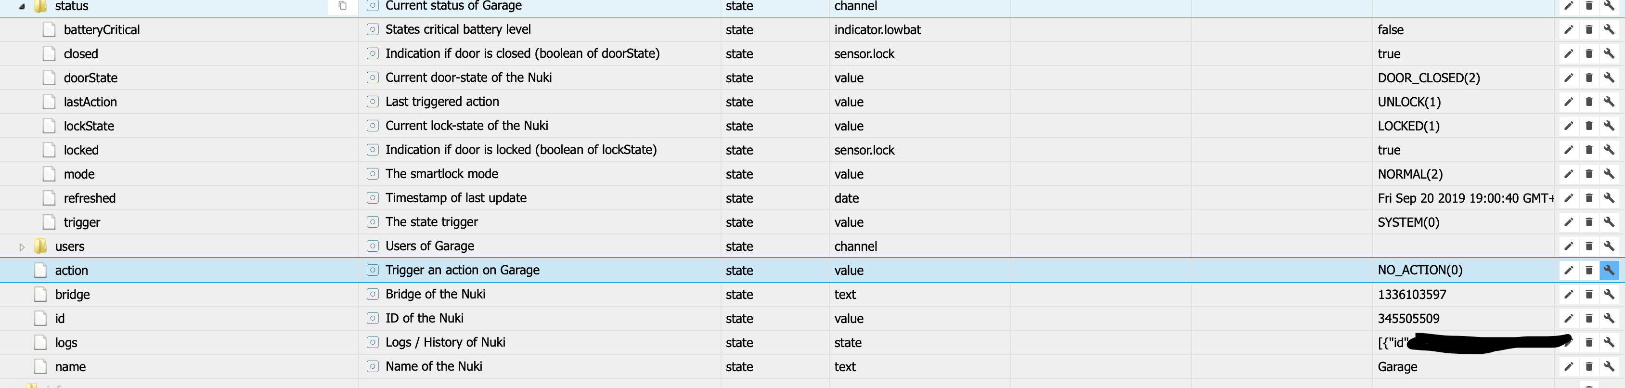1625x388 pixels.
Task: Click the NO_ACTION(0) value cell
Action: point(1419,270)
